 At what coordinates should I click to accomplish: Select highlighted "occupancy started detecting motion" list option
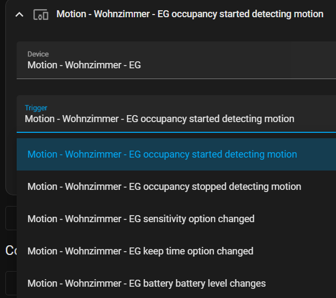pos(162,154)
